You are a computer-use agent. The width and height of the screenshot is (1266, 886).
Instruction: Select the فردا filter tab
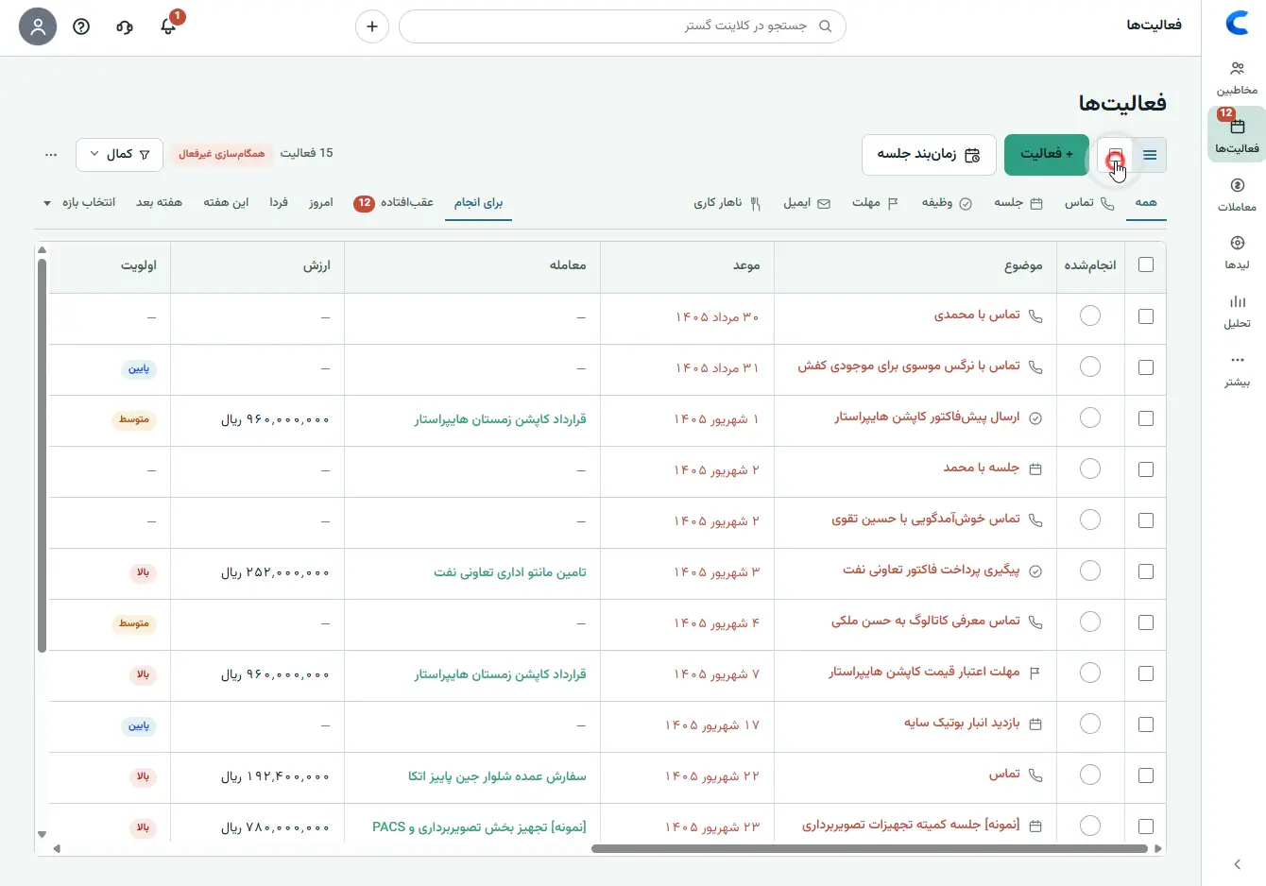(279, 203)
